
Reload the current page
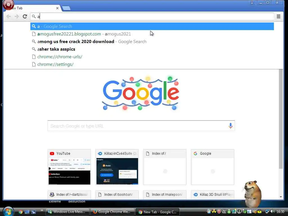tap(25, 16)
